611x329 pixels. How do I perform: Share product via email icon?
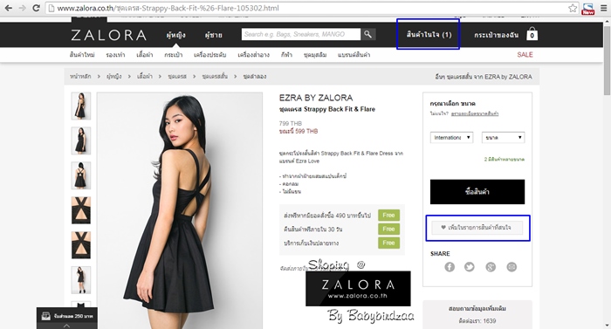click(x=511, y=267)
